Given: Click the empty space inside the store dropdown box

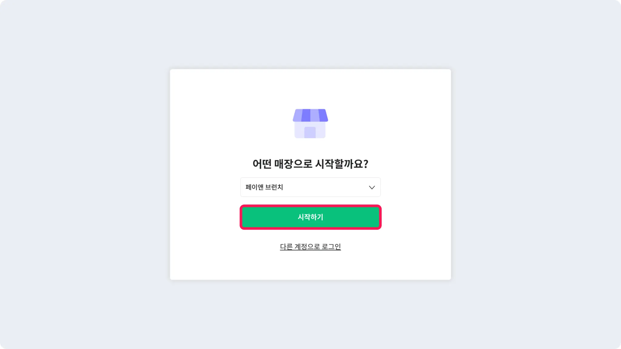Looking at the screenshot, I should coord(324,187).
